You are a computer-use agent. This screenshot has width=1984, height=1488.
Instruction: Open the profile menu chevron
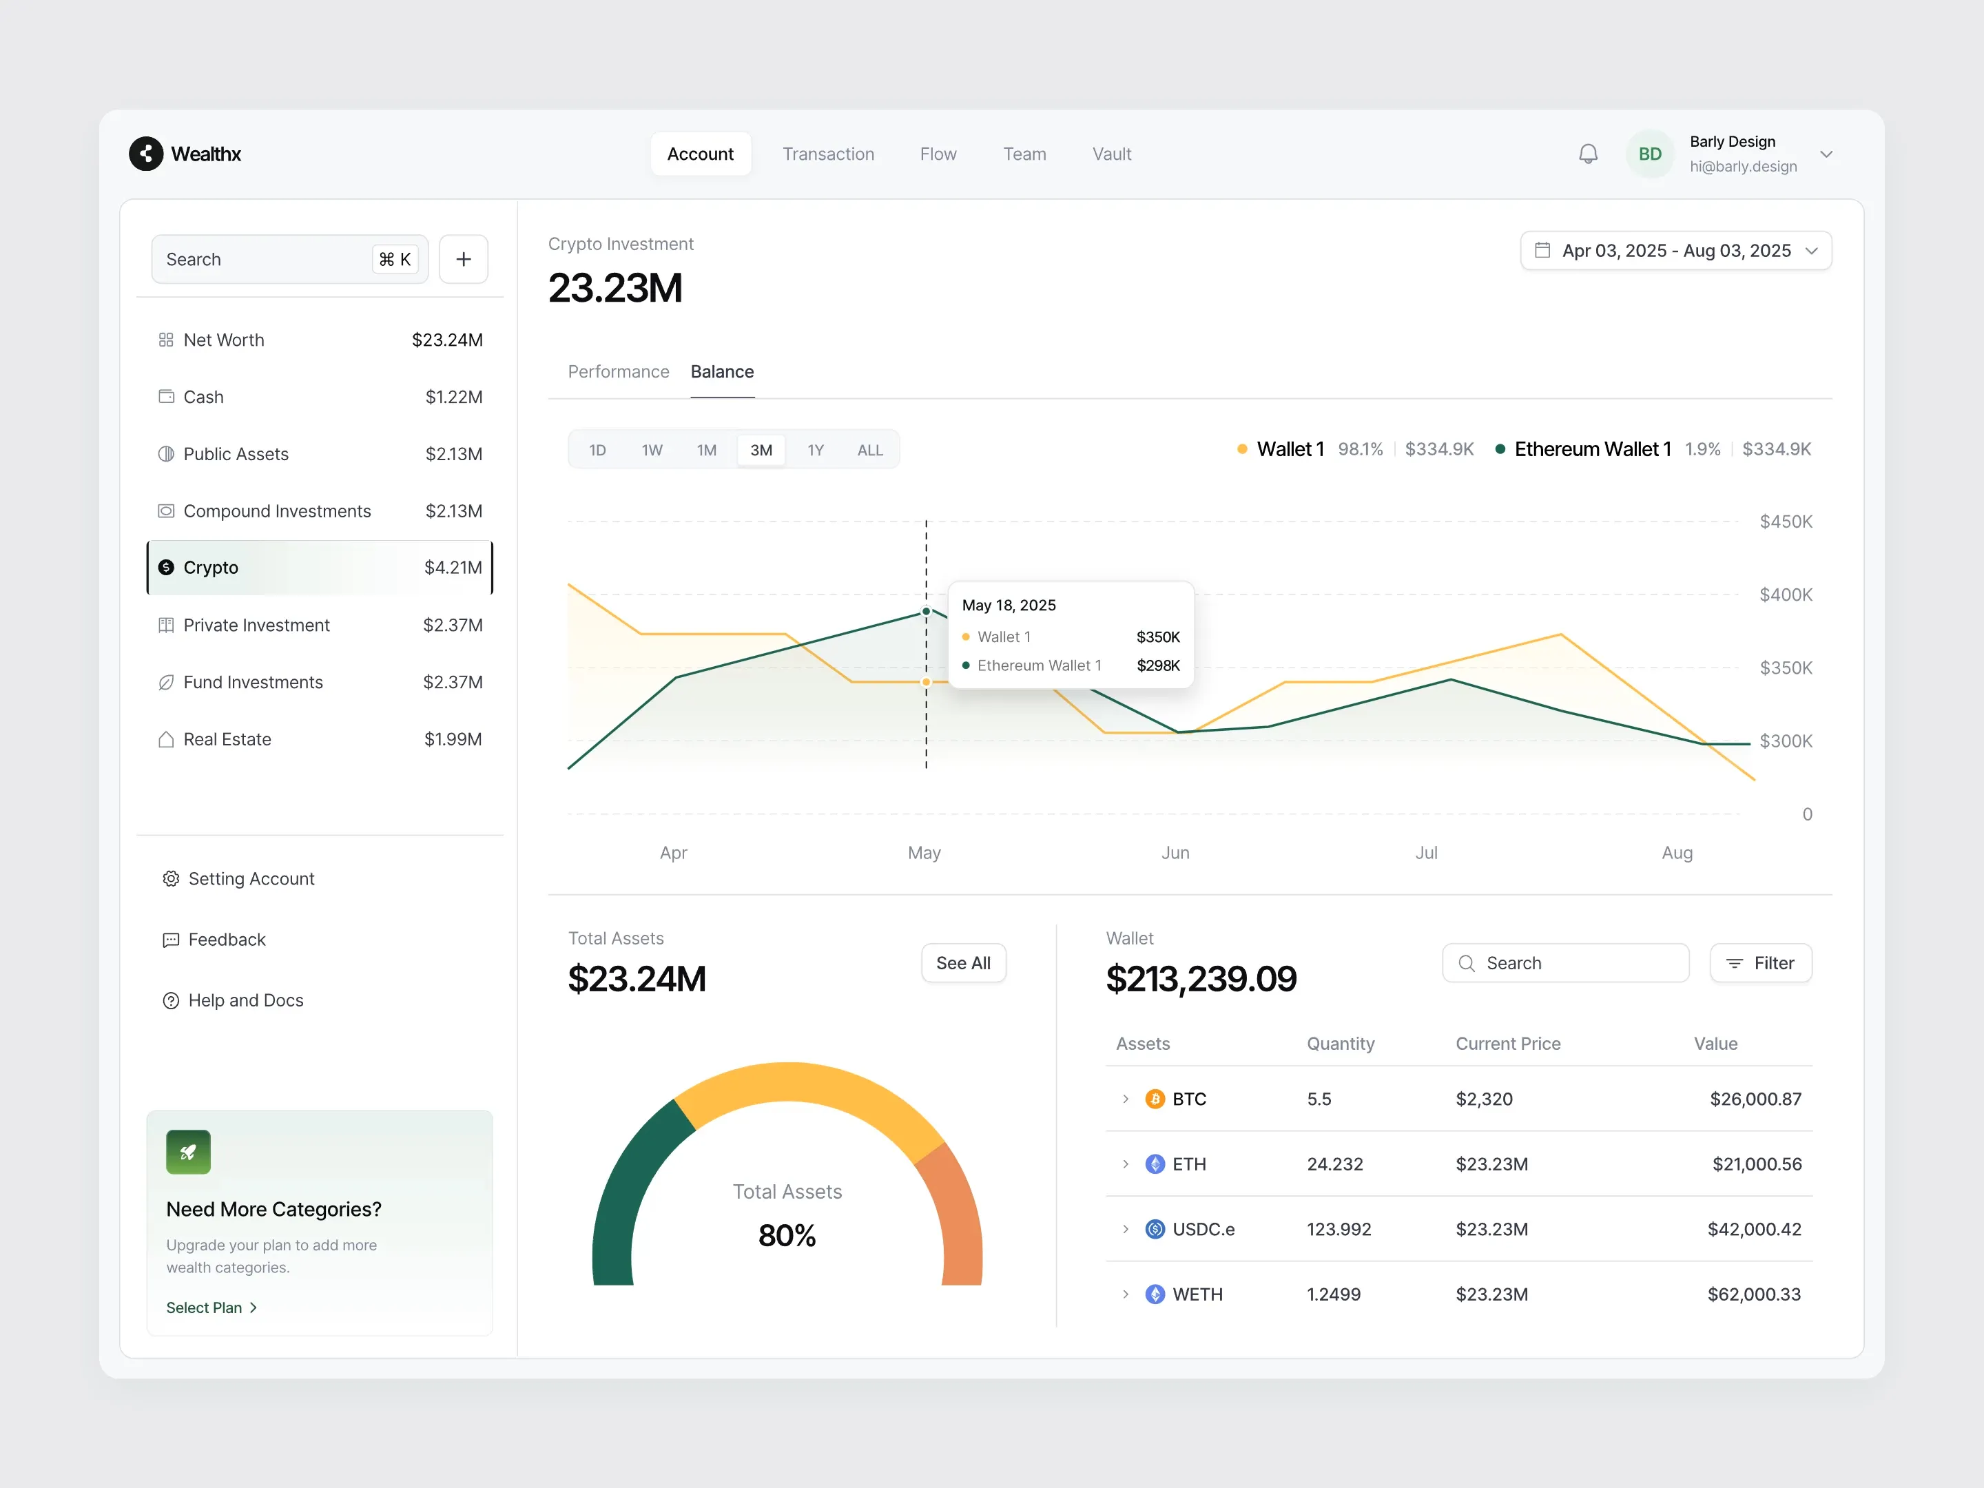point(1826,154)
